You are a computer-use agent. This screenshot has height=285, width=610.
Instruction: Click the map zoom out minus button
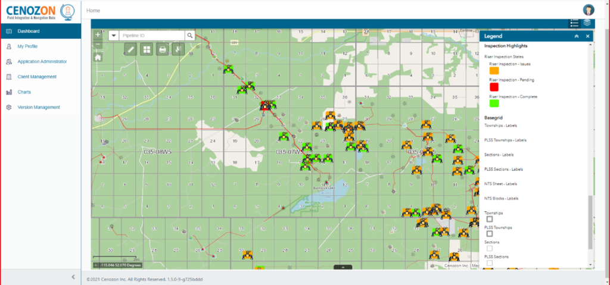pyautogui.click(x=98, y=45)
